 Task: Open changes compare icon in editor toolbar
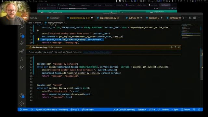(190, 18)
